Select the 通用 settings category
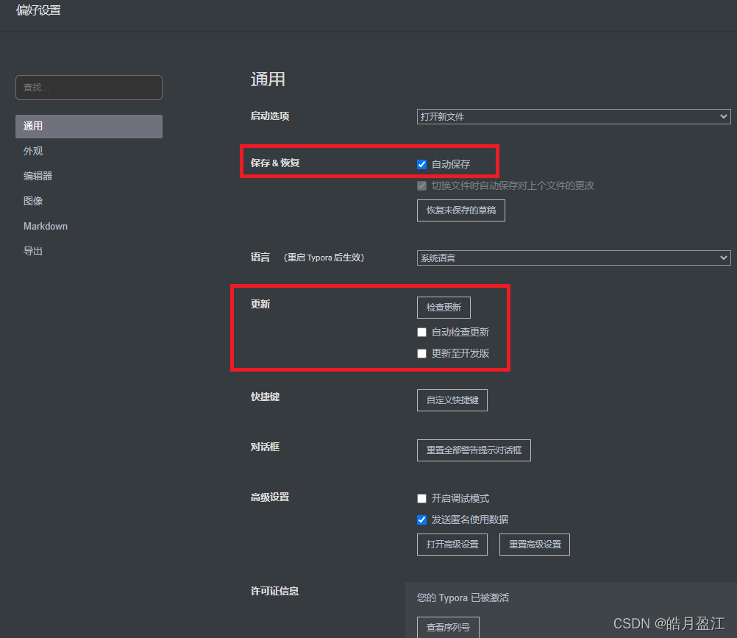The width and height of the screenshot is (737, 638). (89, 126)
